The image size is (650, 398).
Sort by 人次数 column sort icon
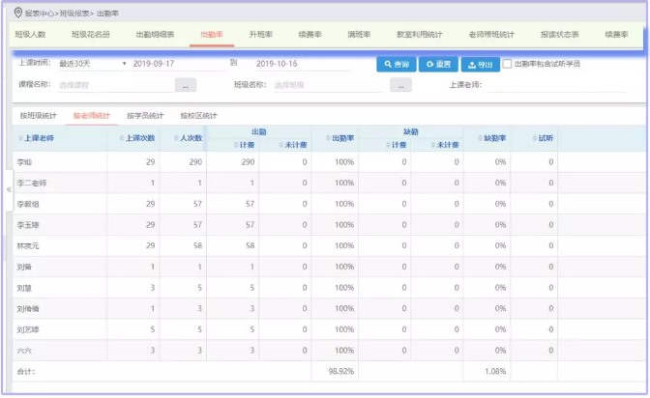click(x=173, y=139)
